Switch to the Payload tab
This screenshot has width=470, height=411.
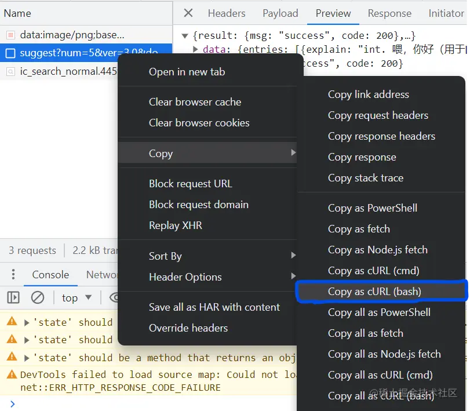pyautogui.click(x=280, y=13)
